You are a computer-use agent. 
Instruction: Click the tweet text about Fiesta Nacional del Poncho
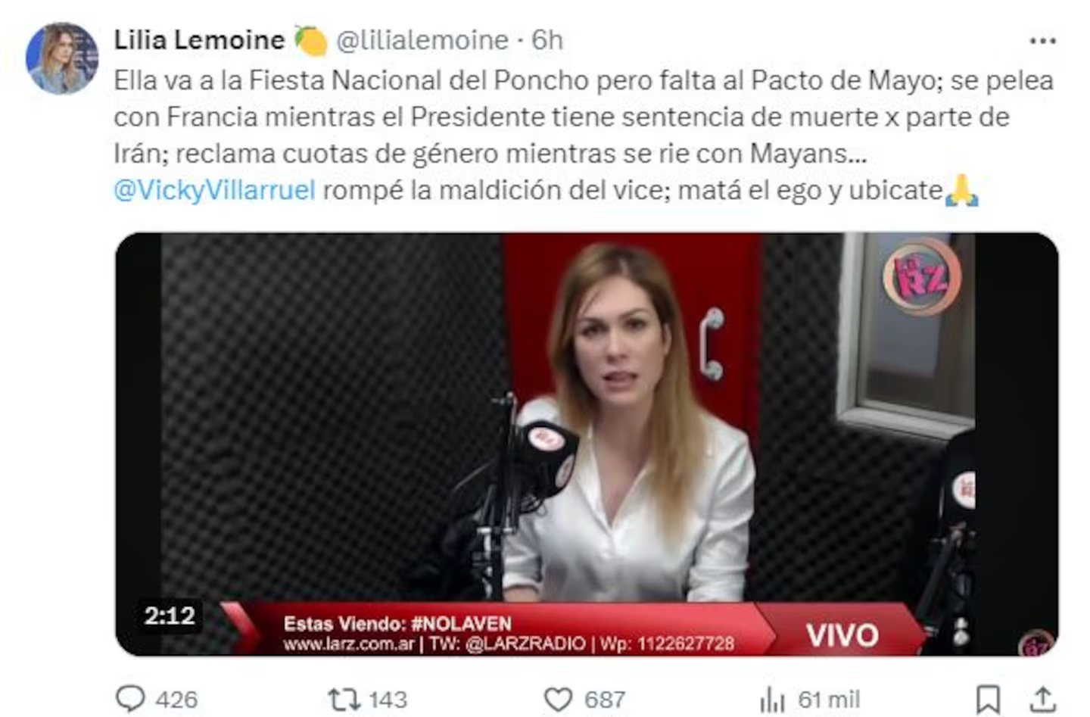[x=584, y=135]
